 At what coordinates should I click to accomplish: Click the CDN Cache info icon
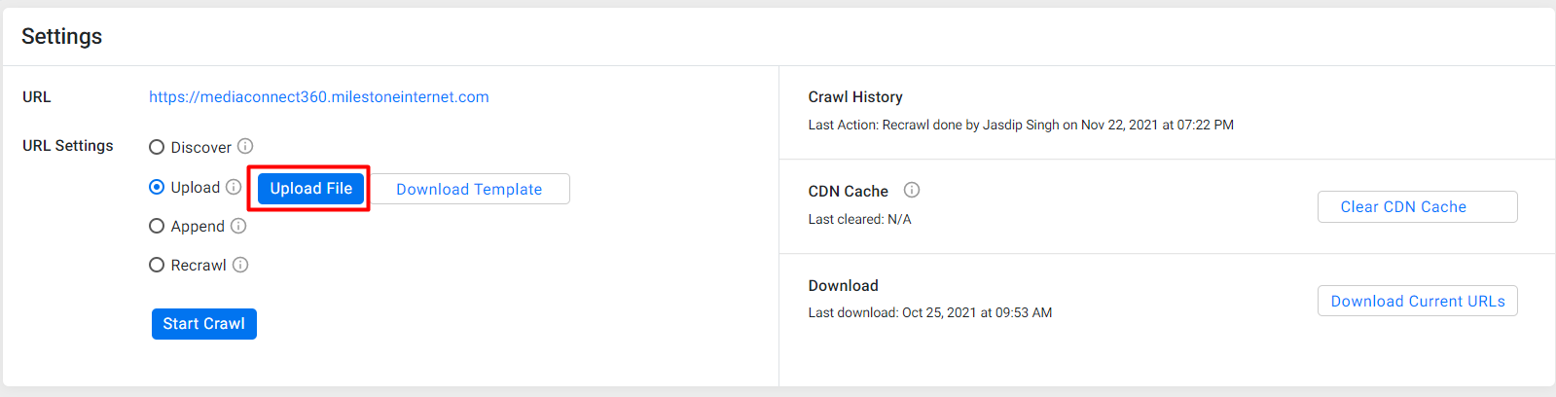pyautogui.click(x=912, y=190)
